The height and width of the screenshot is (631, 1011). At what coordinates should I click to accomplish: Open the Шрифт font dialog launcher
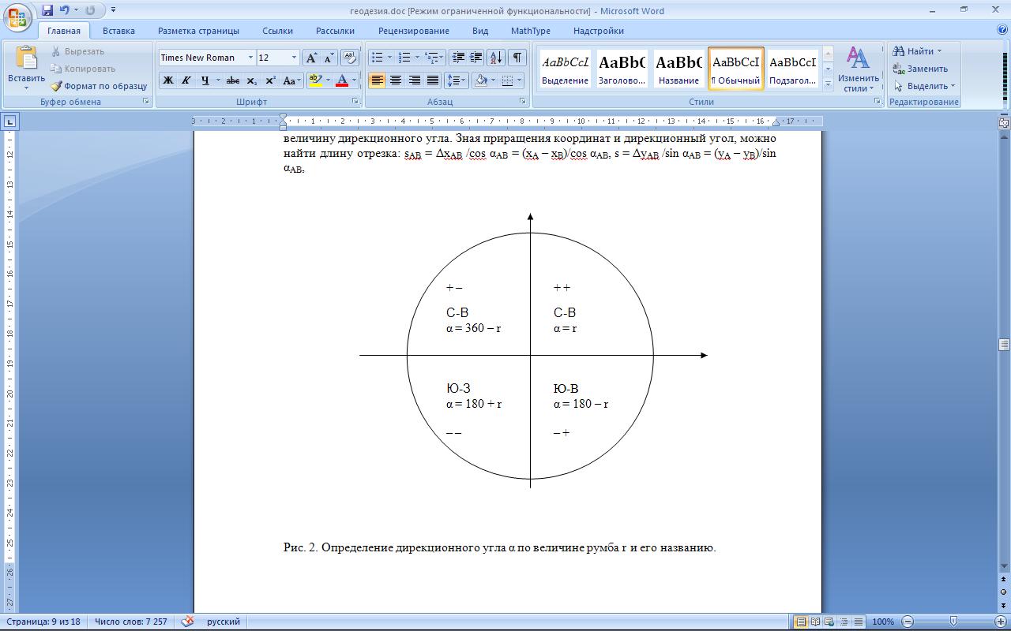[355, 102]
